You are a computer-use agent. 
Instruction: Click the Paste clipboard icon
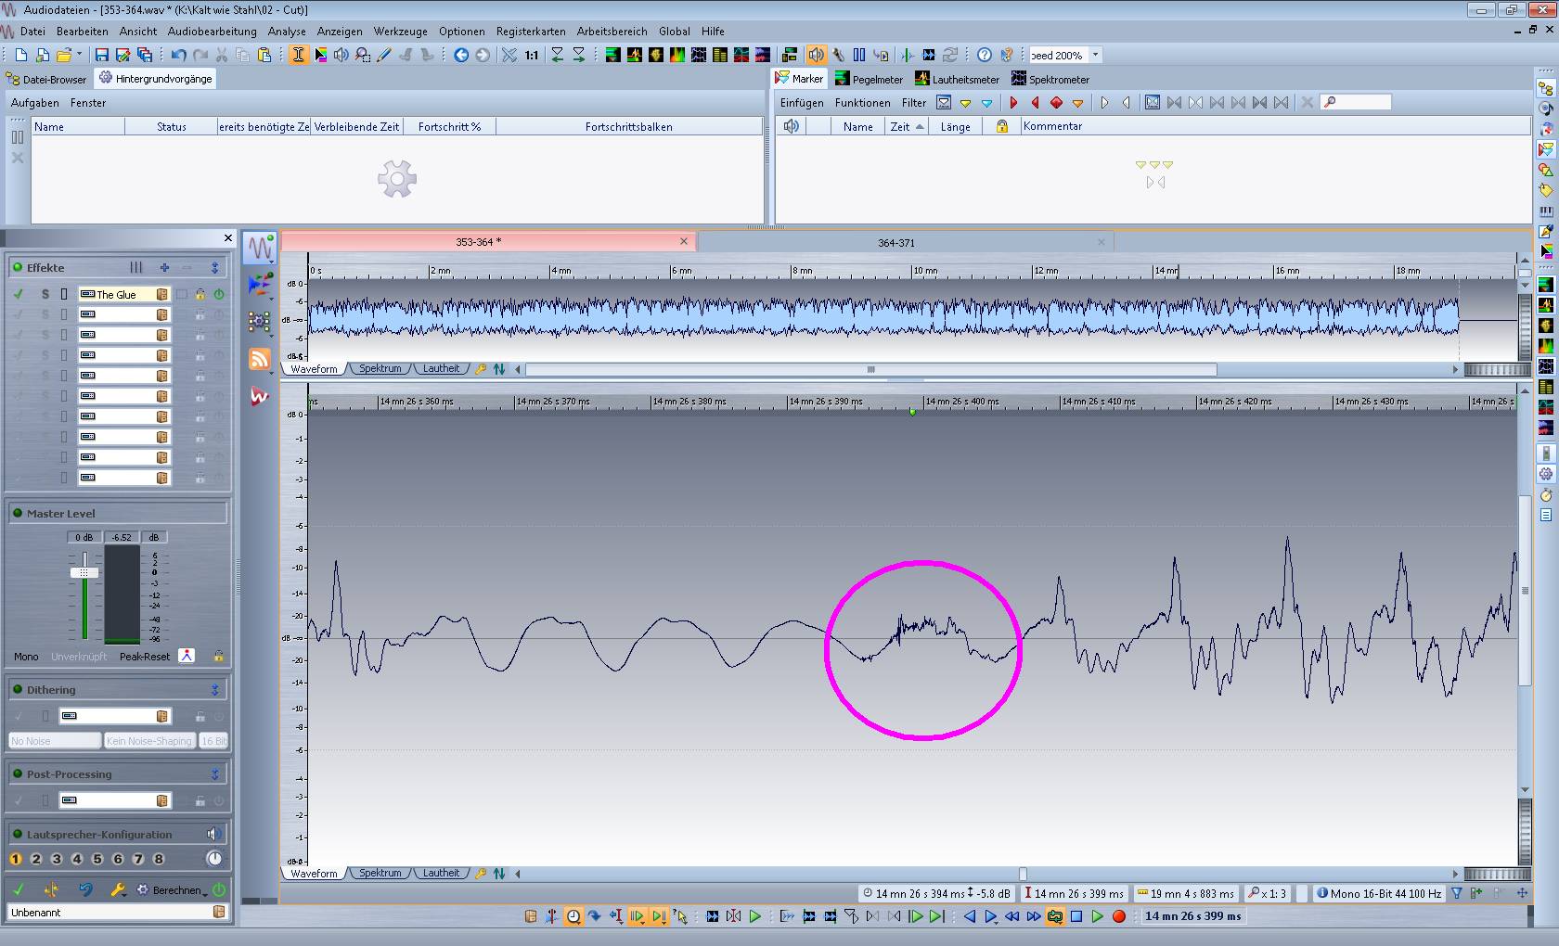click(264, 56)
